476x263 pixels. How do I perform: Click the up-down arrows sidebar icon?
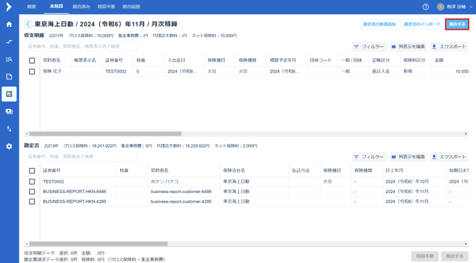click(x=9, y=129)
